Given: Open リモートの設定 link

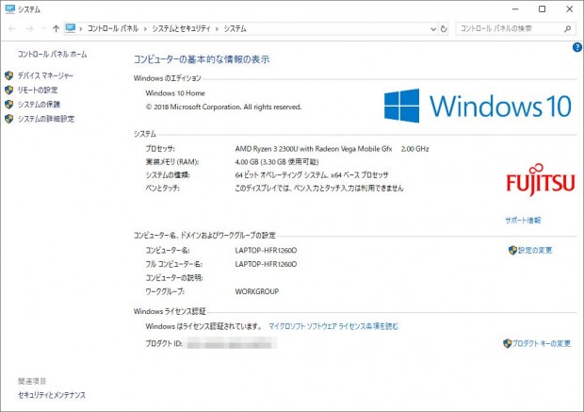Looking at the screenshot, I should pos(38,90).
